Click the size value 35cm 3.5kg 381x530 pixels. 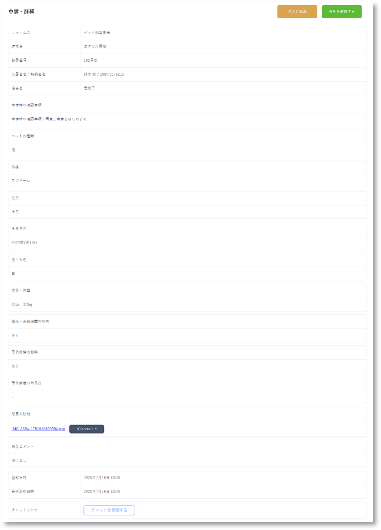[22, 304]
